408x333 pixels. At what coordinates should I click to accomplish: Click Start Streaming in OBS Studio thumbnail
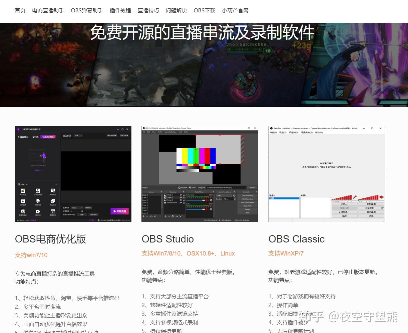tap(248, 195)
